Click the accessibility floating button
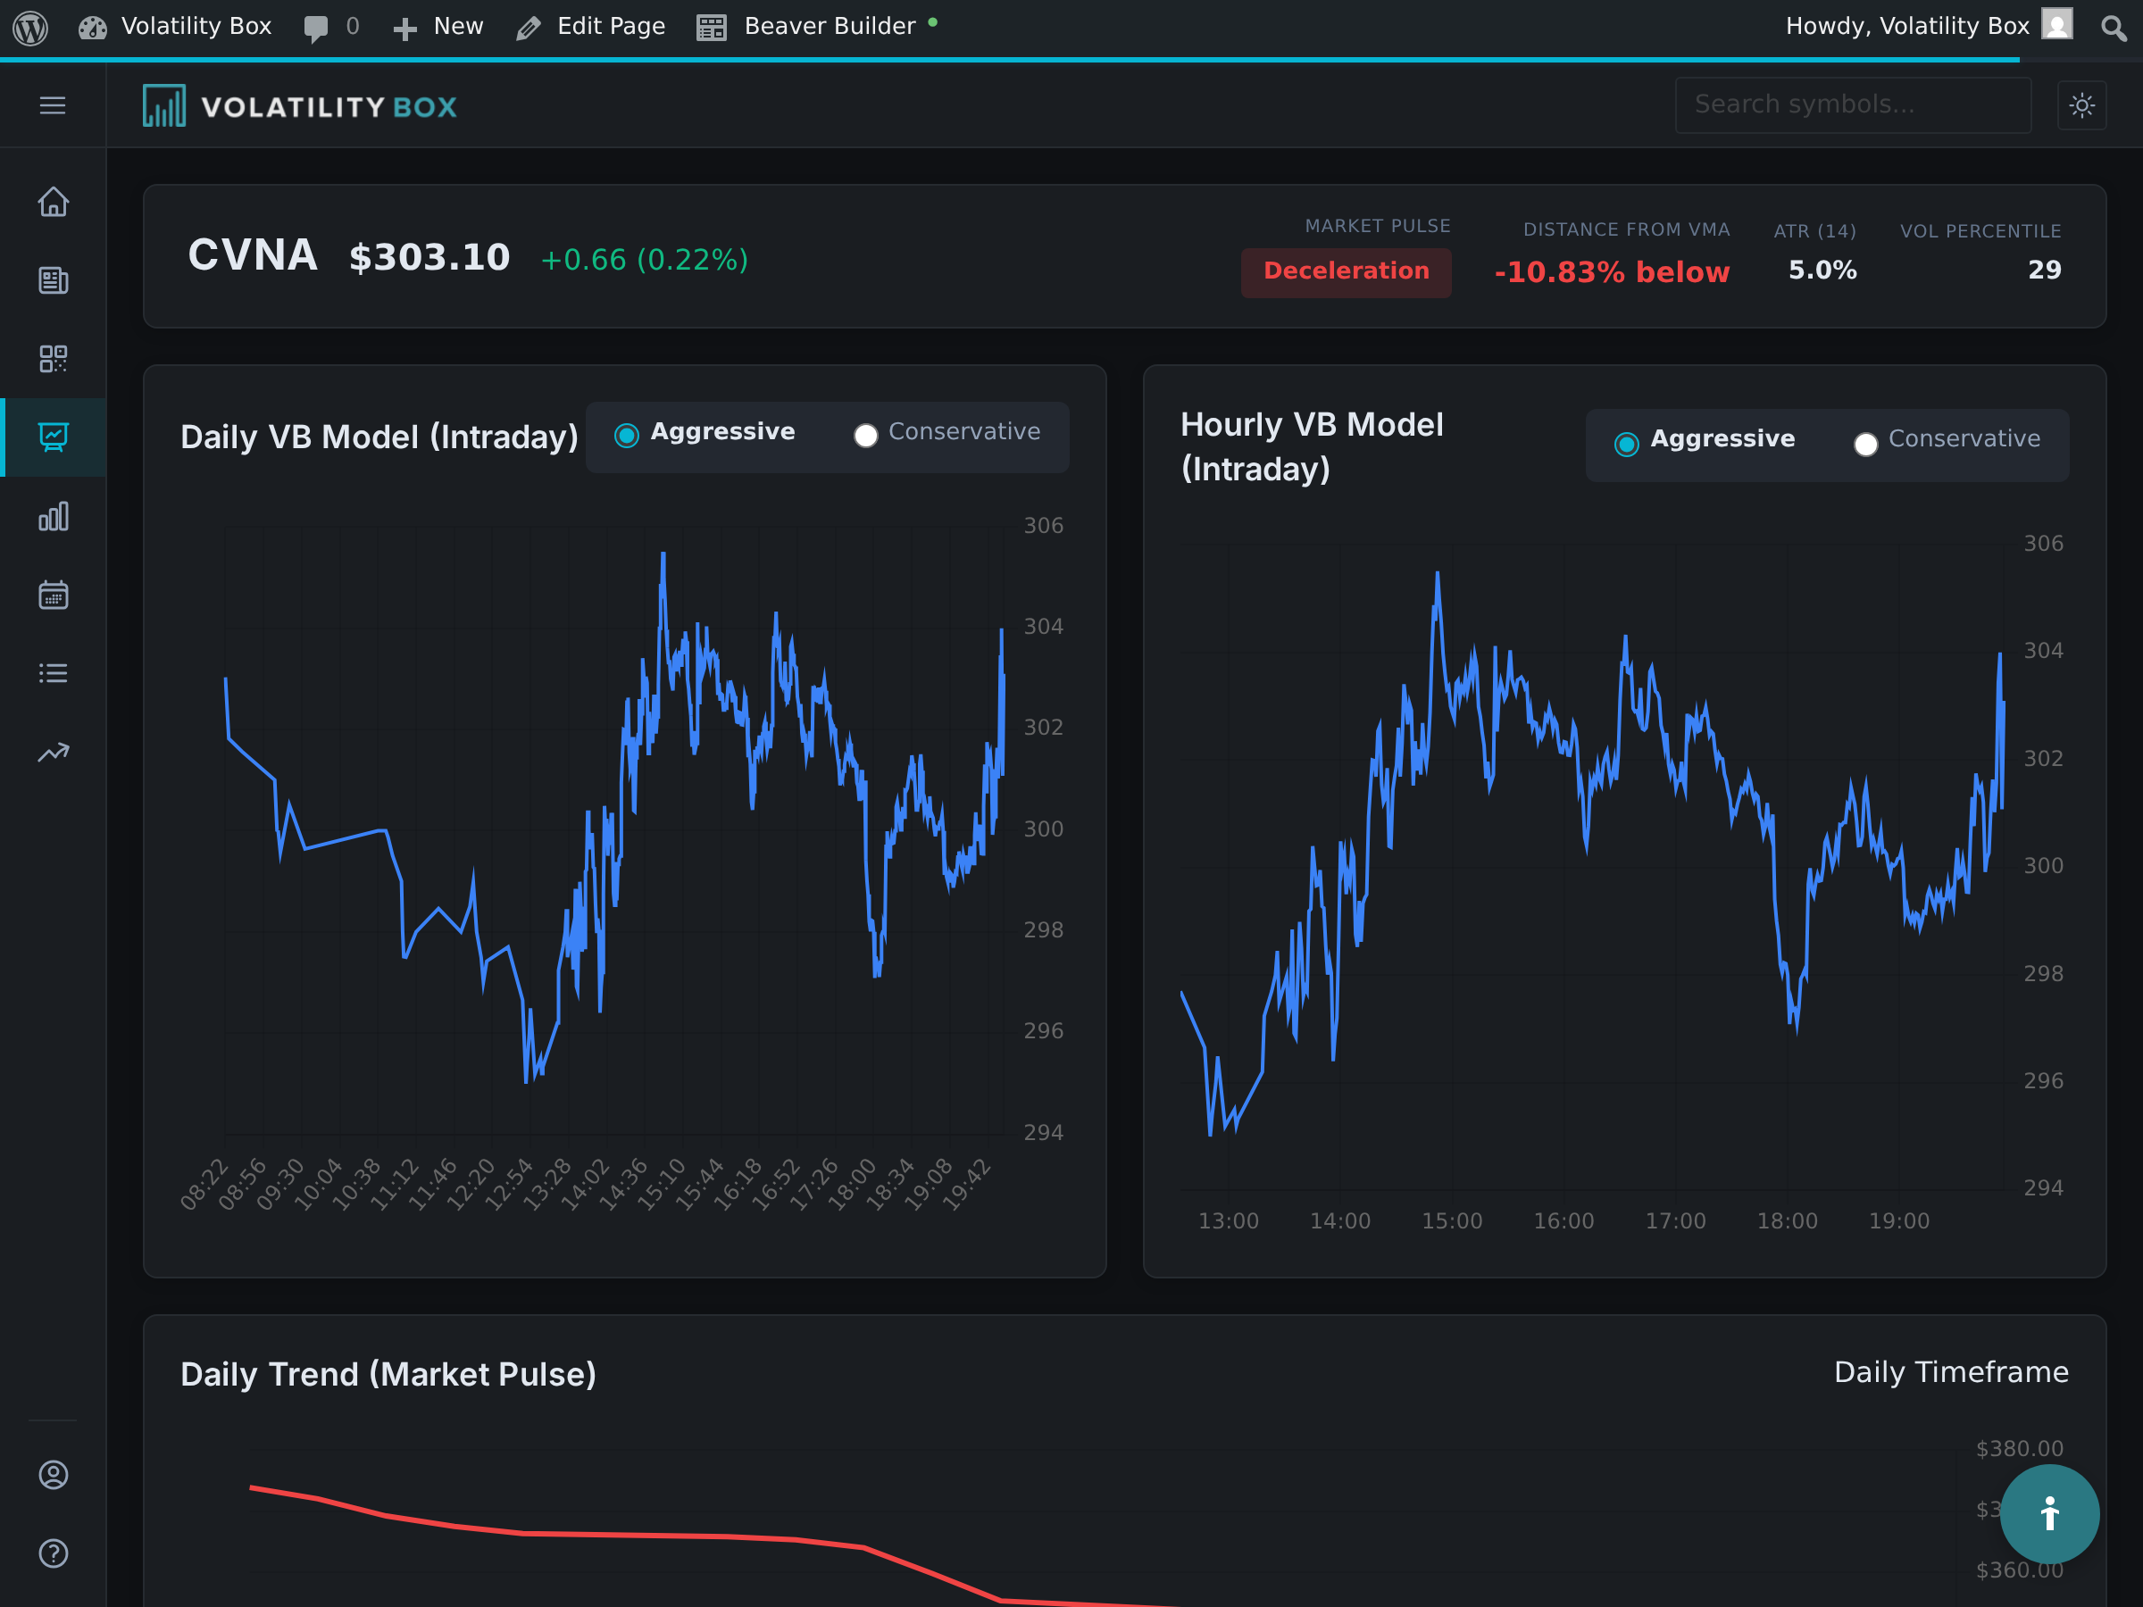This screenshot has width=2143, height=1607. 2049,1513
